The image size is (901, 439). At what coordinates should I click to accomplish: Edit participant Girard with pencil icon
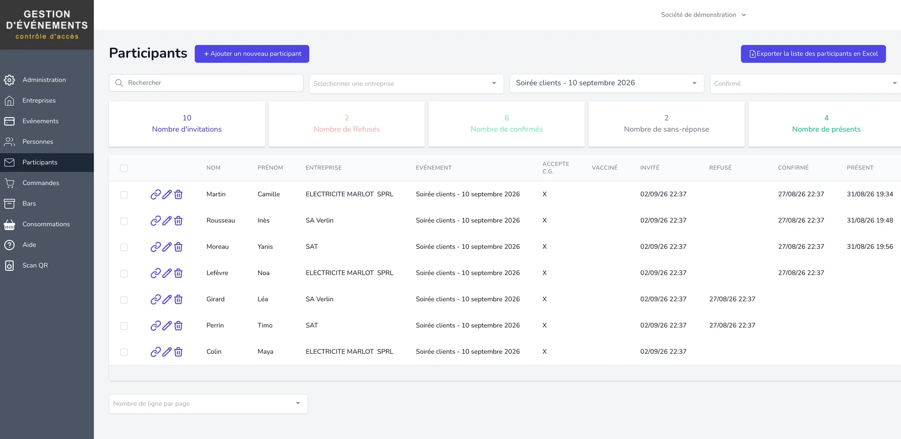tap(167, 299)
